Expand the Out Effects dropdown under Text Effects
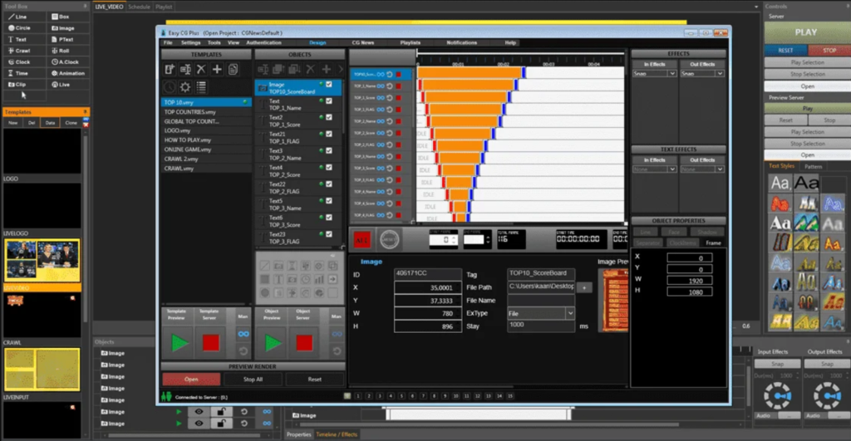 point(702,170)
